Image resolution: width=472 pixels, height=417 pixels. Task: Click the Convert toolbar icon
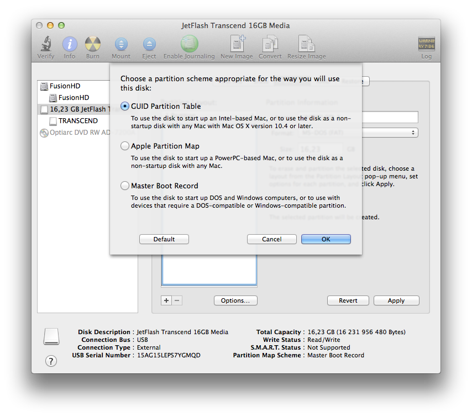[x=270, y=44]
